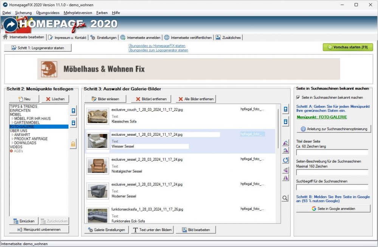
Task: Click red X icon on Alle Bilder entfernen
Action: click(181, 99)
